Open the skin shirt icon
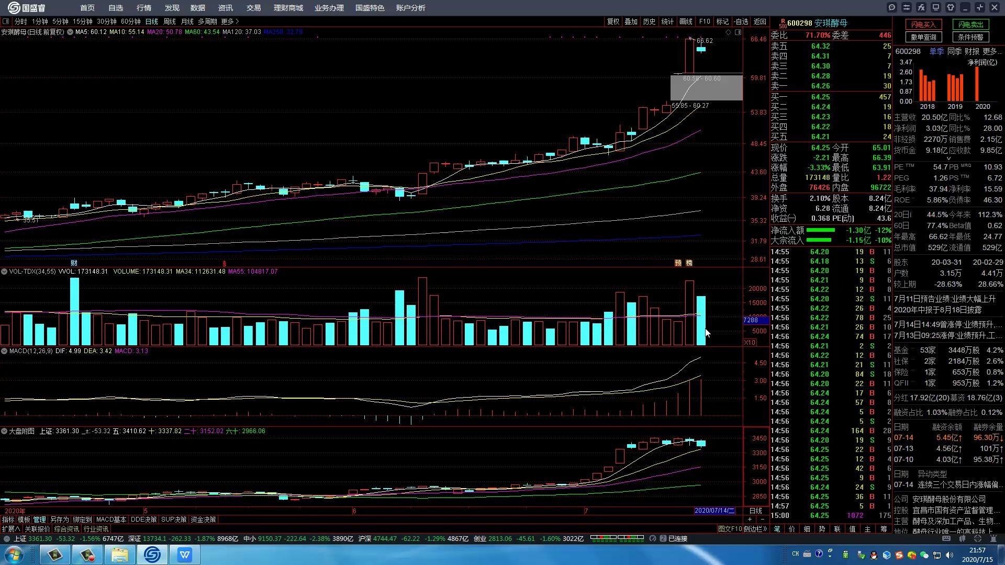The image size is (1005, 565). pyautogui.click(x=951, y=7)
